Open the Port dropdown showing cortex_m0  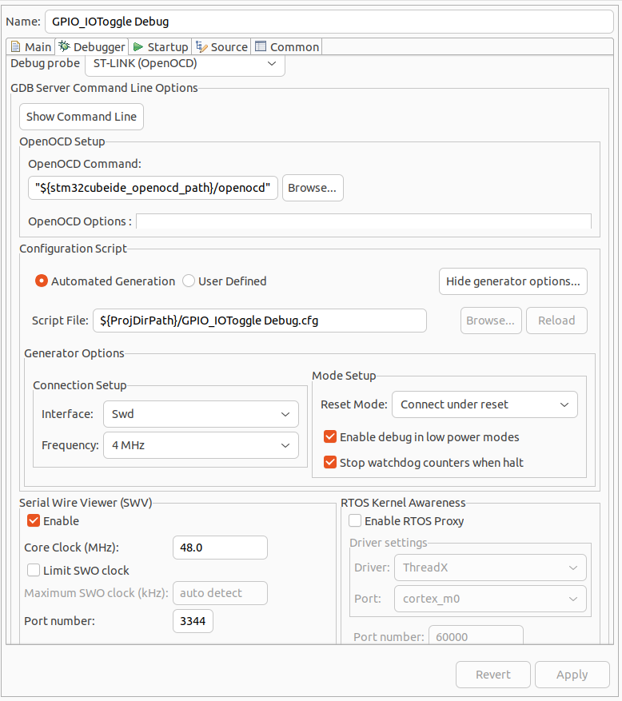(x=490, y=599)
